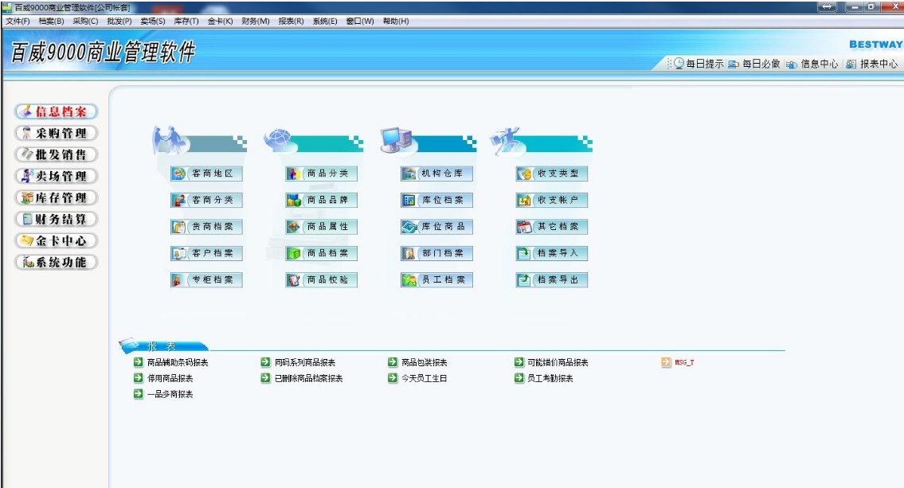The width and height of the screenshot is (904, 488).
Task: Open 商品校验 module
Action: [x=322, y=279]
